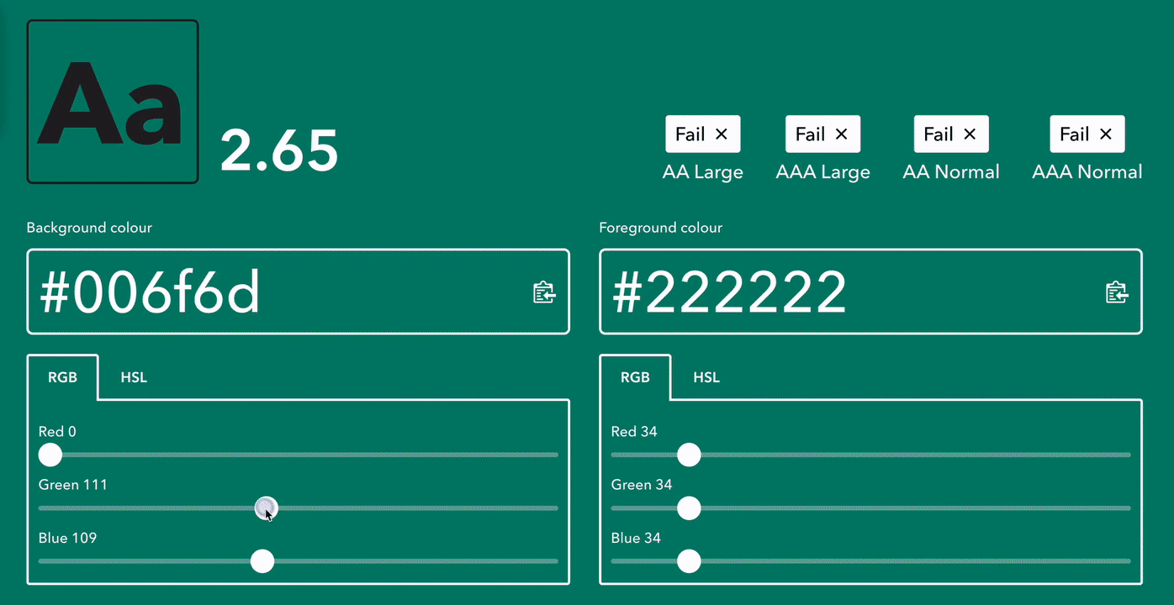
Task: Select the RGB tab under foreground colour
Action: (635, 377)
